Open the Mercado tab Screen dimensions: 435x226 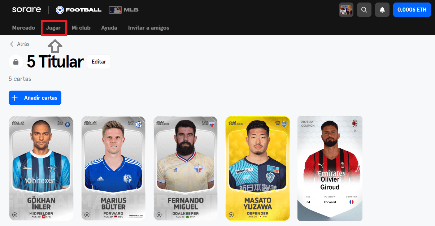pos(23,28)
